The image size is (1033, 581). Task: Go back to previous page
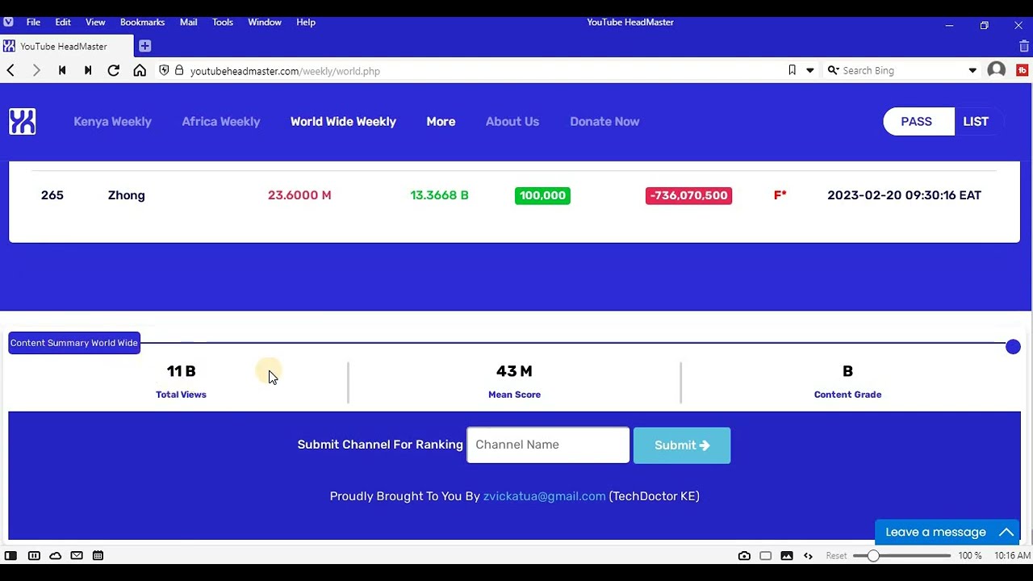[x=10, y=71]
